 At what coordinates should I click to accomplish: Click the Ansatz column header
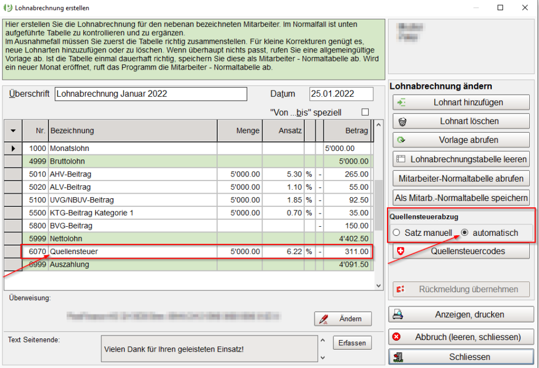283,130
